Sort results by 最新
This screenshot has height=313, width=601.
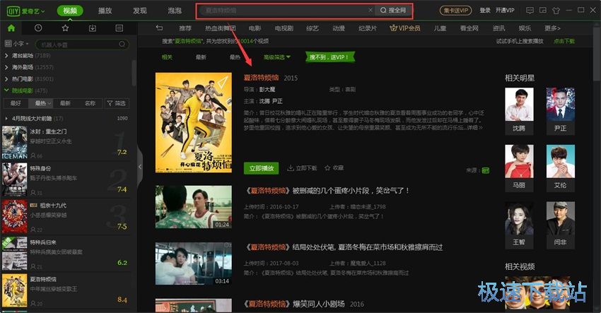[201, 57]
